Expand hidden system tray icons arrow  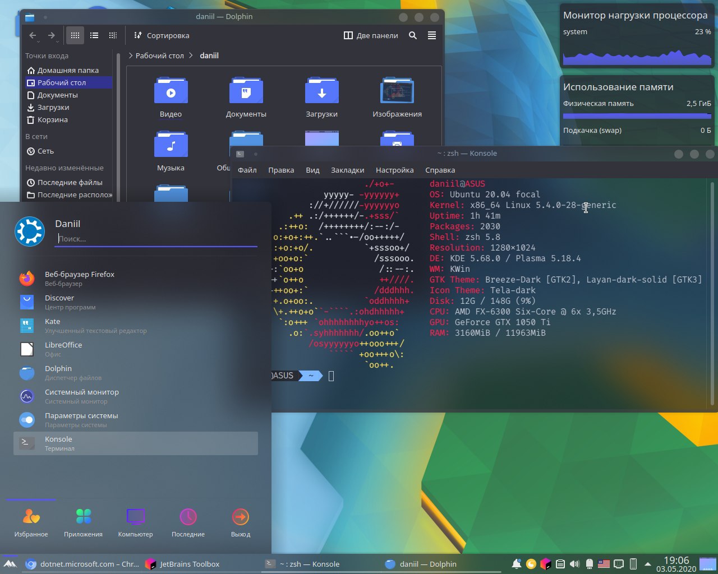click(x=647, y=564)
